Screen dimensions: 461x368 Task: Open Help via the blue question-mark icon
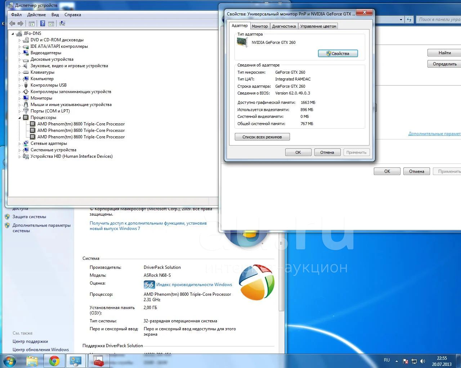[42, 23]
